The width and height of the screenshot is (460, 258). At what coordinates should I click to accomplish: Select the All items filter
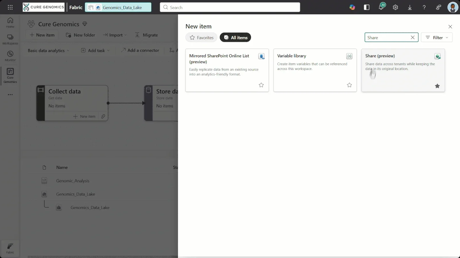tap(235, 38)
